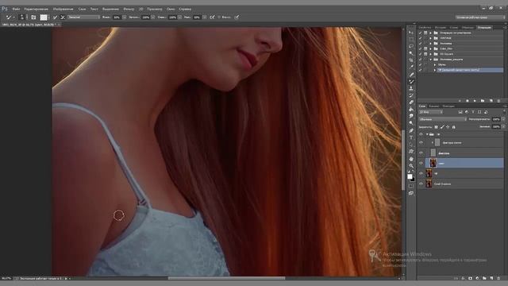Screen dimensions: 508x286
Task: Open the Фильтр menu
Action: point(129,9)
